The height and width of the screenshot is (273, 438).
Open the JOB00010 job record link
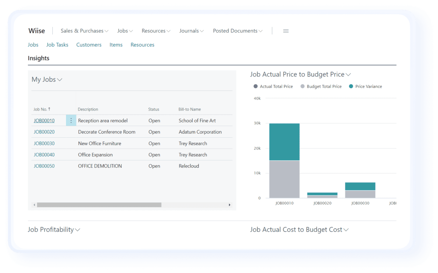[x=44, y=120]
